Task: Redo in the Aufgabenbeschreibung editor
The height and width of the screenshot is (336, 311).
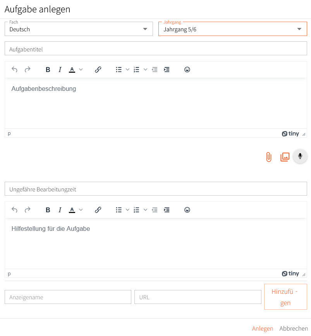Action: (x=27, y=70)
